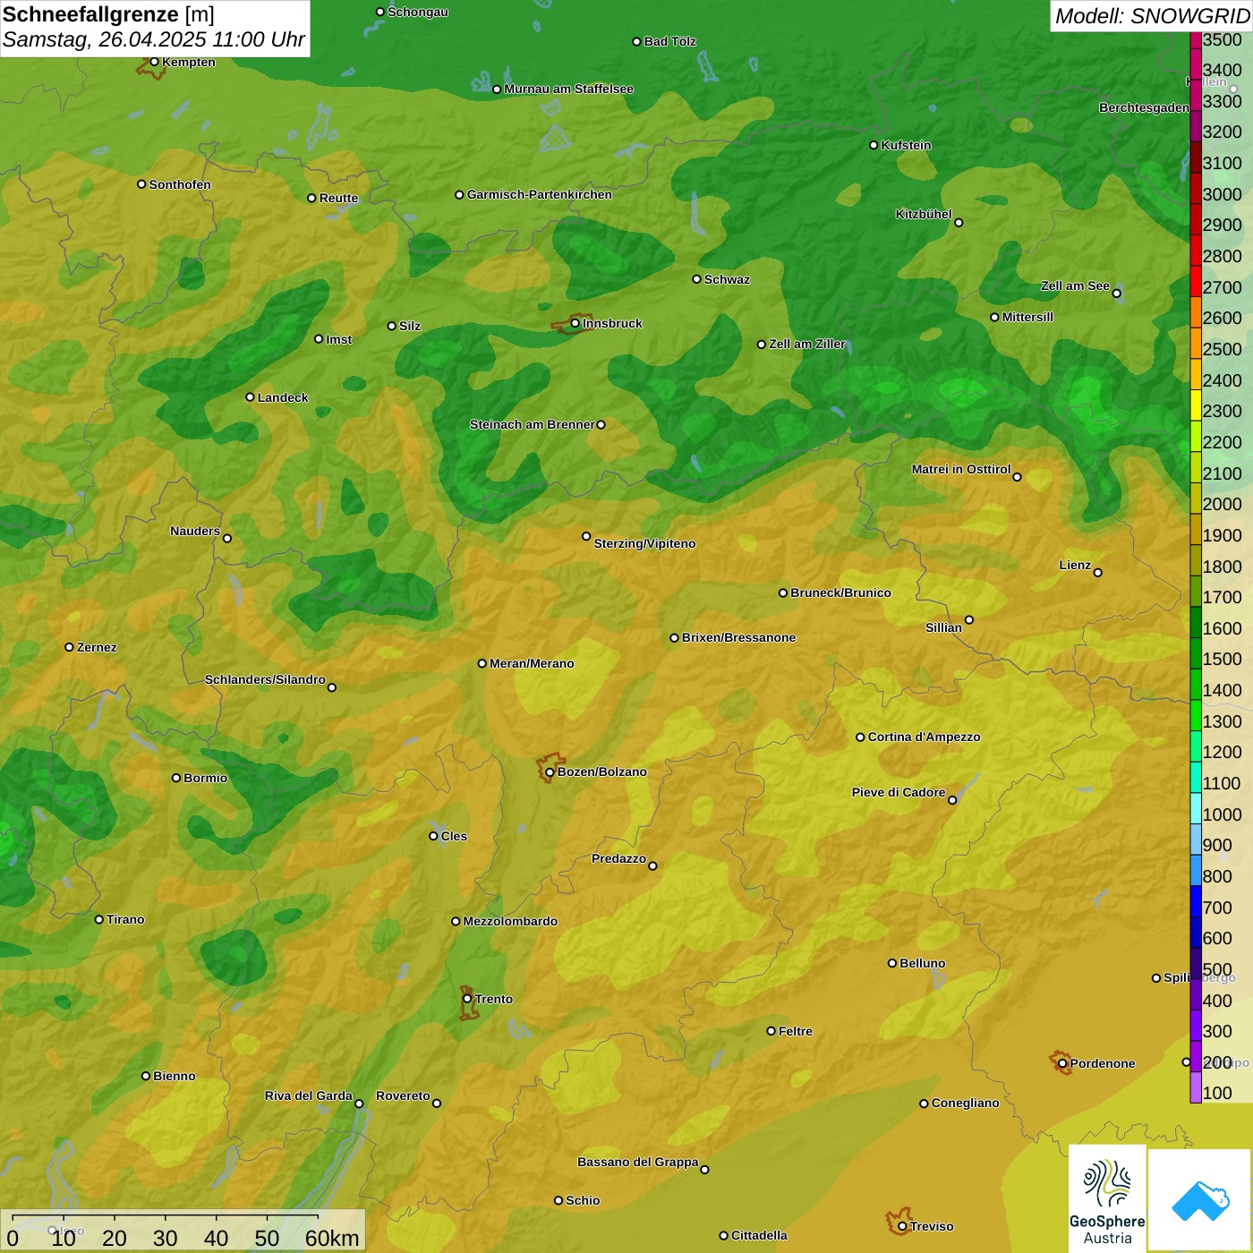Click the 'Sterzing/Vipiteno' place label

pyautogui.click(x=644, y=543)
